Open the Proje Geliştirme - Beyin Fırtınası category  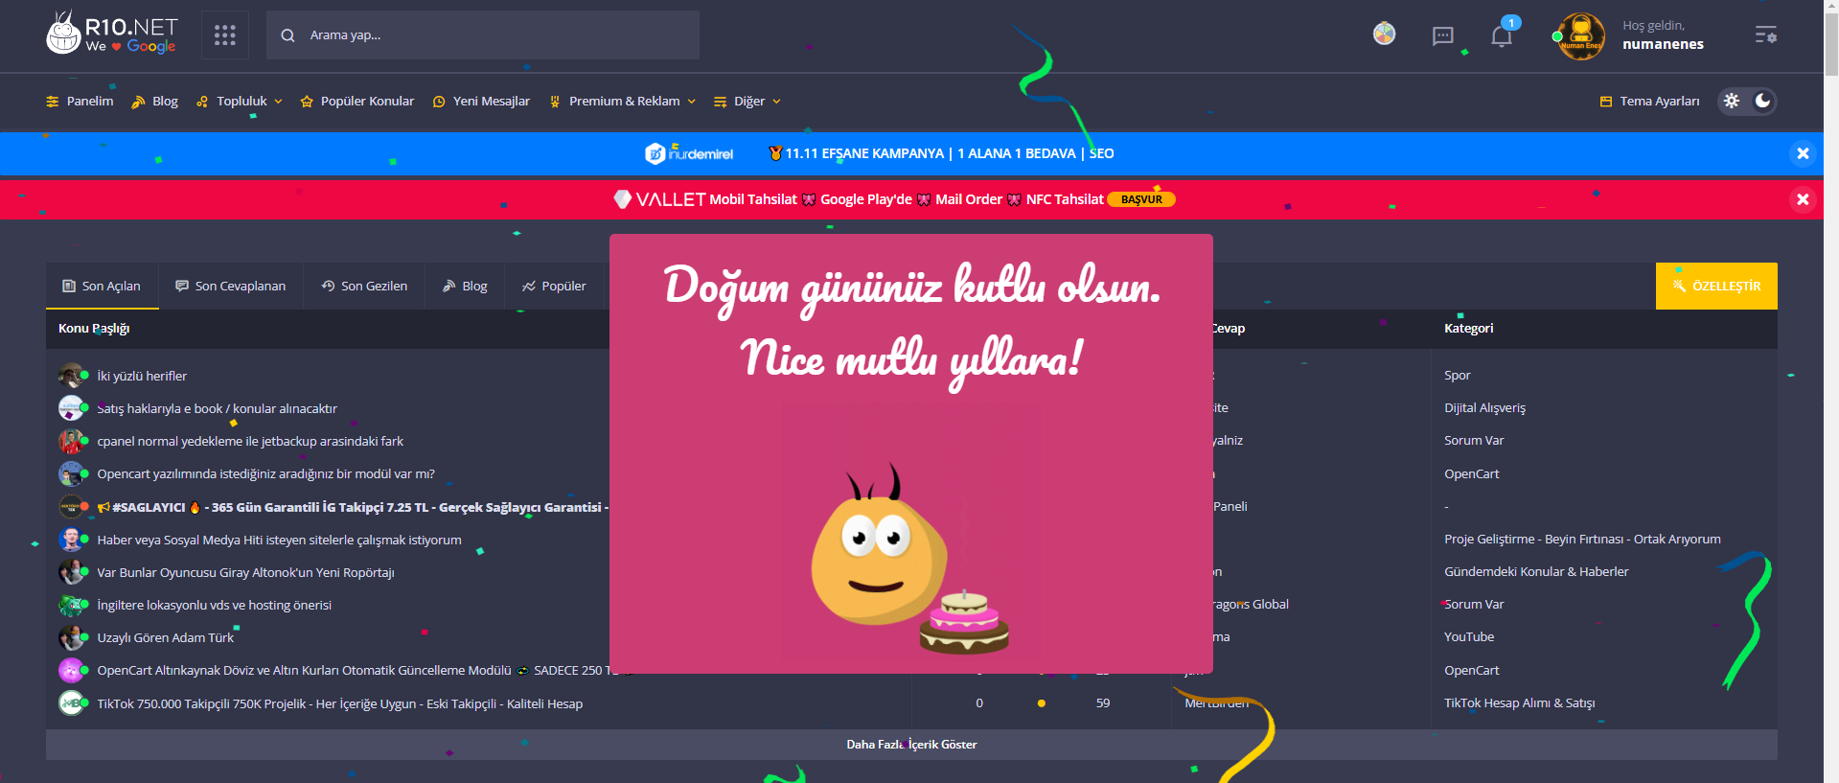[1582, 539]
